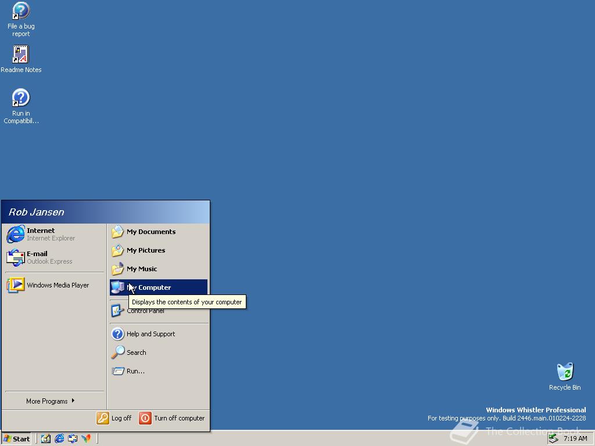The height and width of the screenshot is (446, 595).
Task: Launch Internet Explorer from Quick Launch
Action: (x=59, y=439)
